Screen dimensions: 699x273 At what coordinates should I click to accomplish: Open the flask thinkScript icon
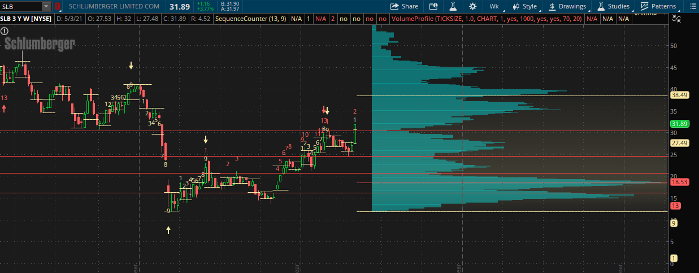(453, 6)
